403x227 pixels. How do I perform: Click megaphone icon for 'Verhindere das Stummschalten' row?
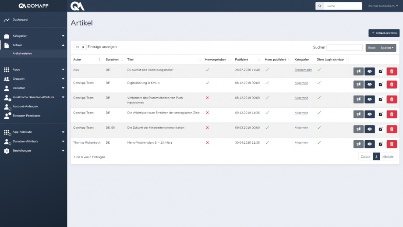358,99
